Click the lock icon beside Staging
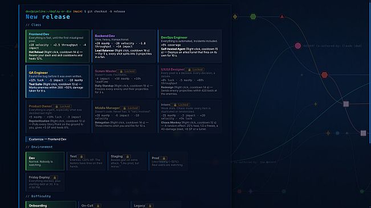 coord(128,156)
